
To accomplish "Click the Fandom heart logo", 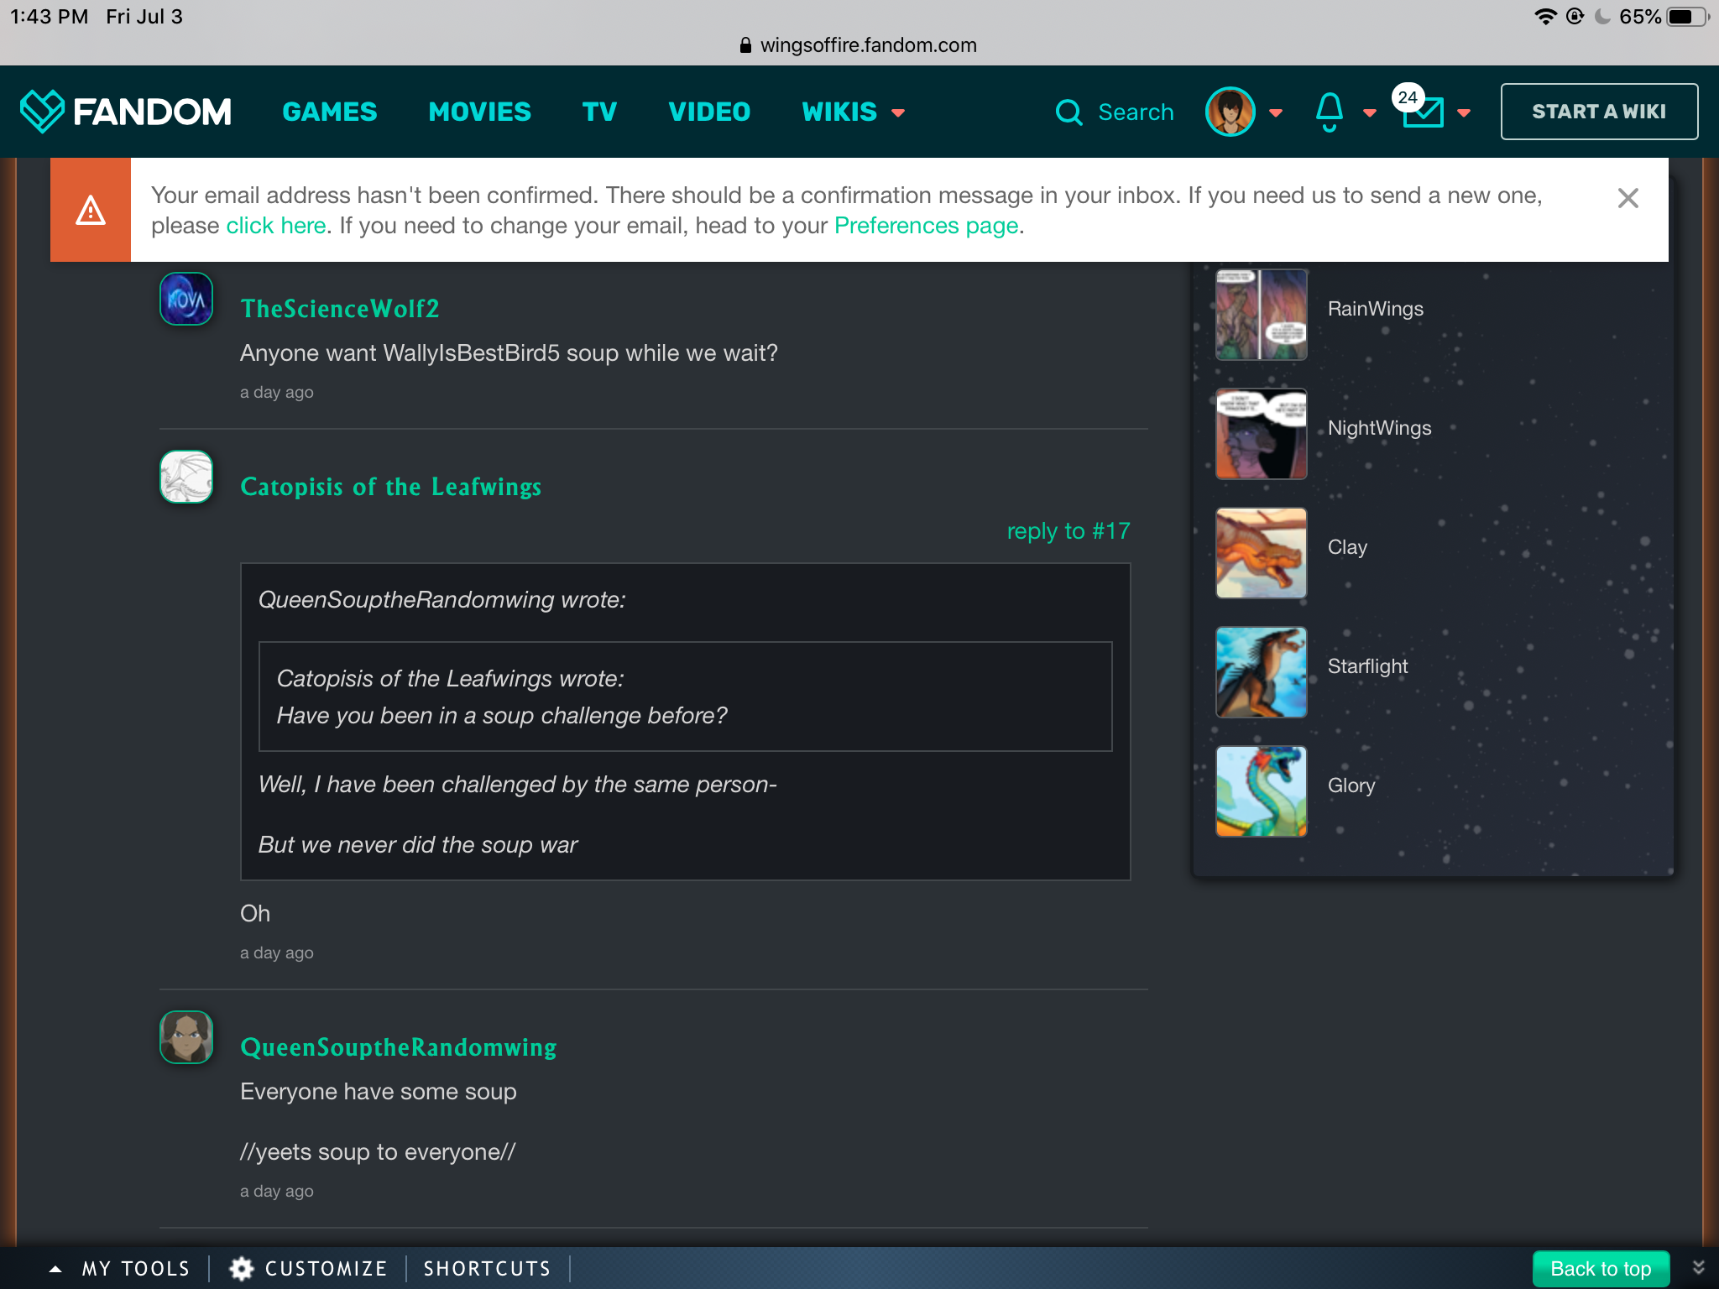I will coord(42,112).
